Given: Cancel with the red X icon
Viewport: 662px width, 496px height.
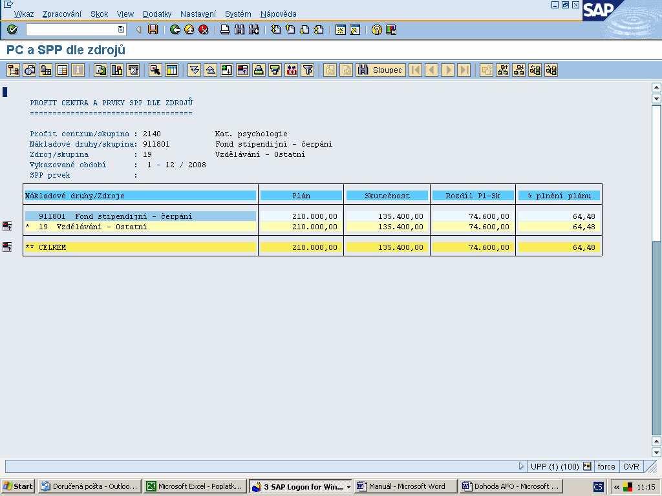Looking at the screenshot, I should tap(204, 30).
